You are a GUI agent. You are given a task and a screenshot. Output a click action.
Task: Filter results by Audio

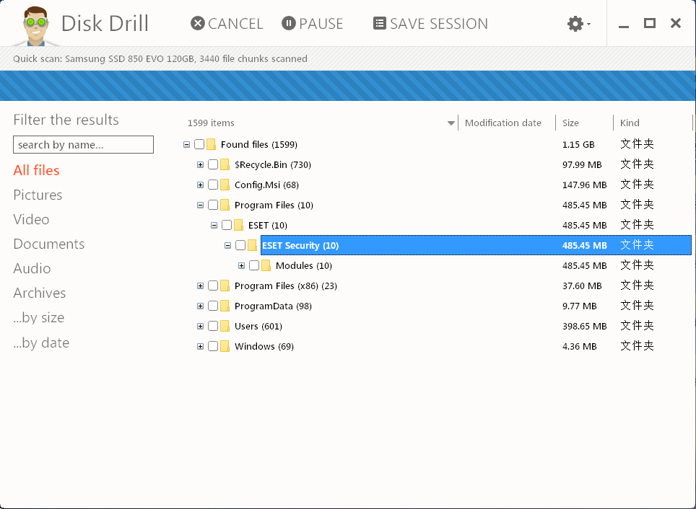click(x=32, y=268)
